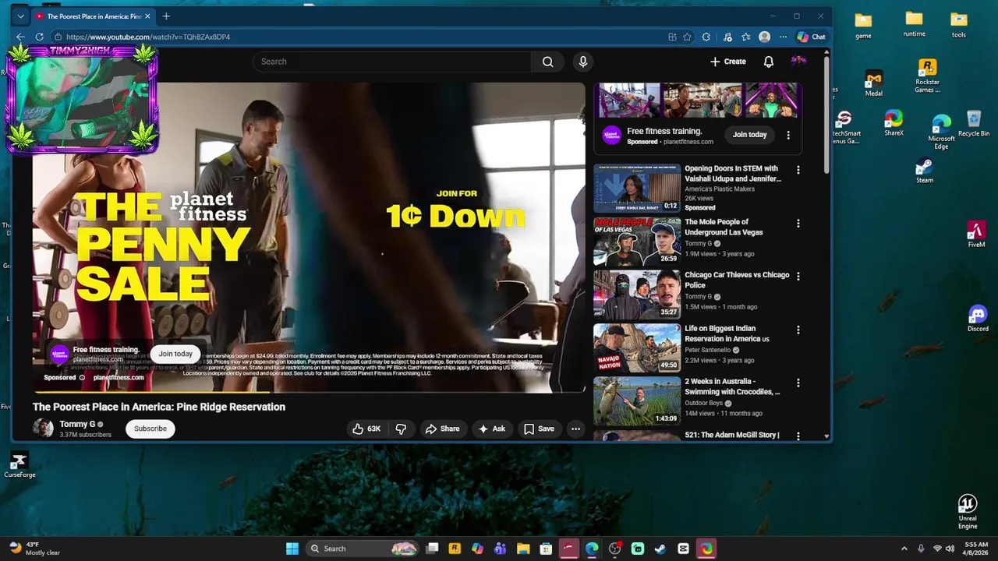Open Edge favorites list icon
Screen dimensions: 998x561
(746, 37)
